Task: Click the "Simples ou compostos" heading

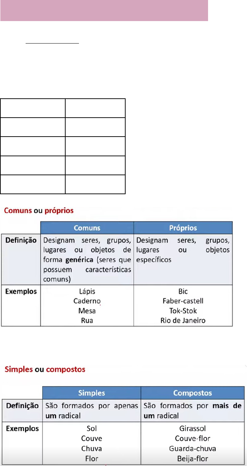Action: pyautogui.click(x=45, y=369)
